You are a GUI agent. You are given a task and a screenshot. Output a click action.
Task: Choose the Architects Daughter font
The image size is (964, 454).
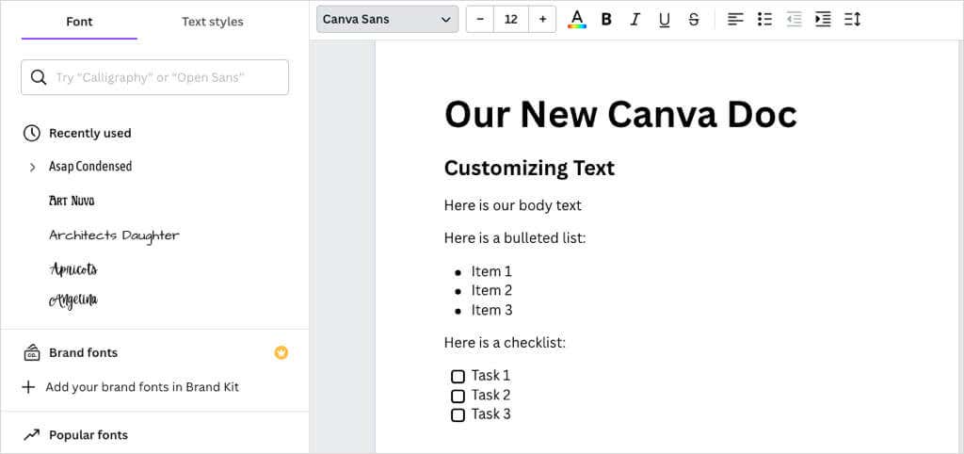point(114,235)
